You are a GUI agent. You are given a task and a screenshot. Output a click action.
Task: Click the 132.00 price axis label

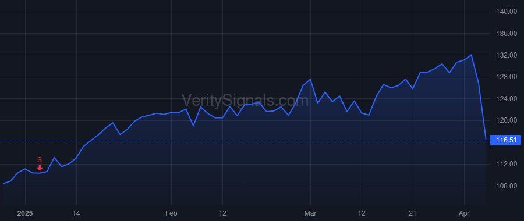tap(507, 55)
